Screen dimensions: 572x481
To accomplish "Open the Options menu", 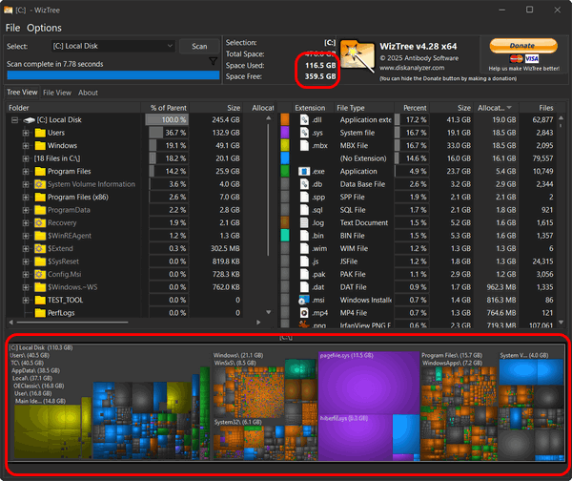I will pos(44,28).
